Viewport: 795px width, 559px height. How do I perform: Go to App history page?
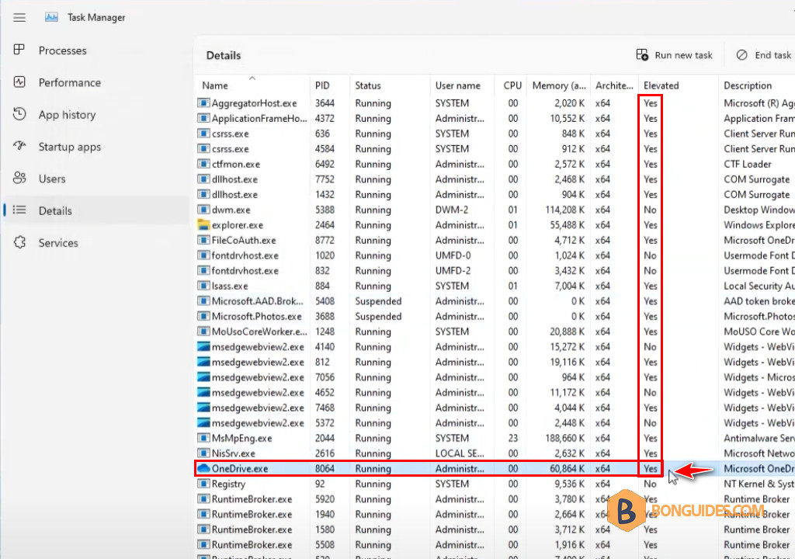pyautogui.click(x=95, y=115)
